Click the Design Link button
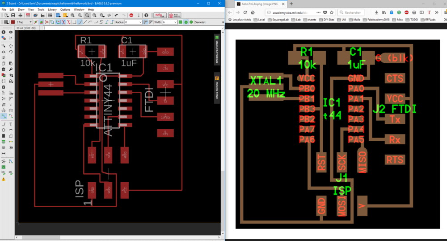The image size is (447, 241). click(160, 15)
